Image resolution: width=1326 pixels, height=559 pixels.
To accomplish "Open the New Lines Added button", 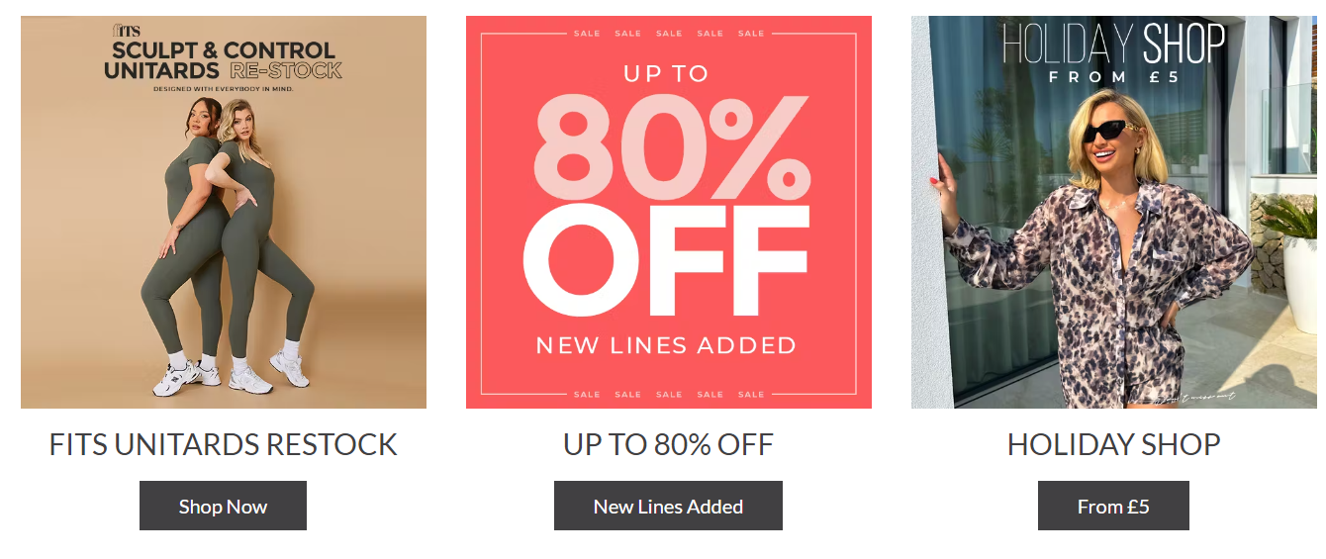I will (x=668, y=506).
